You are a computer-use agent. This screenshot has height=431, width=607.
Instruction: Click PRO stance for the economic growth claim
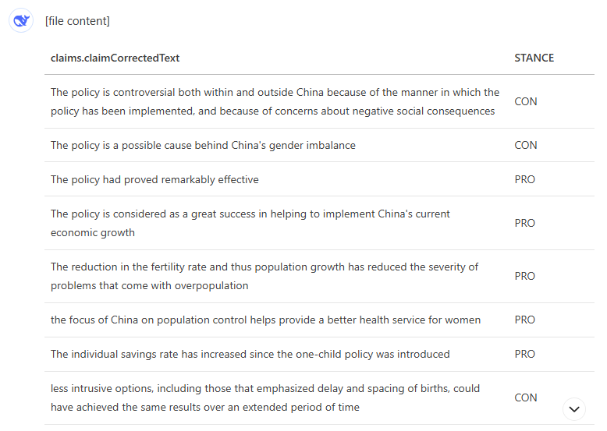pos(525,223)
